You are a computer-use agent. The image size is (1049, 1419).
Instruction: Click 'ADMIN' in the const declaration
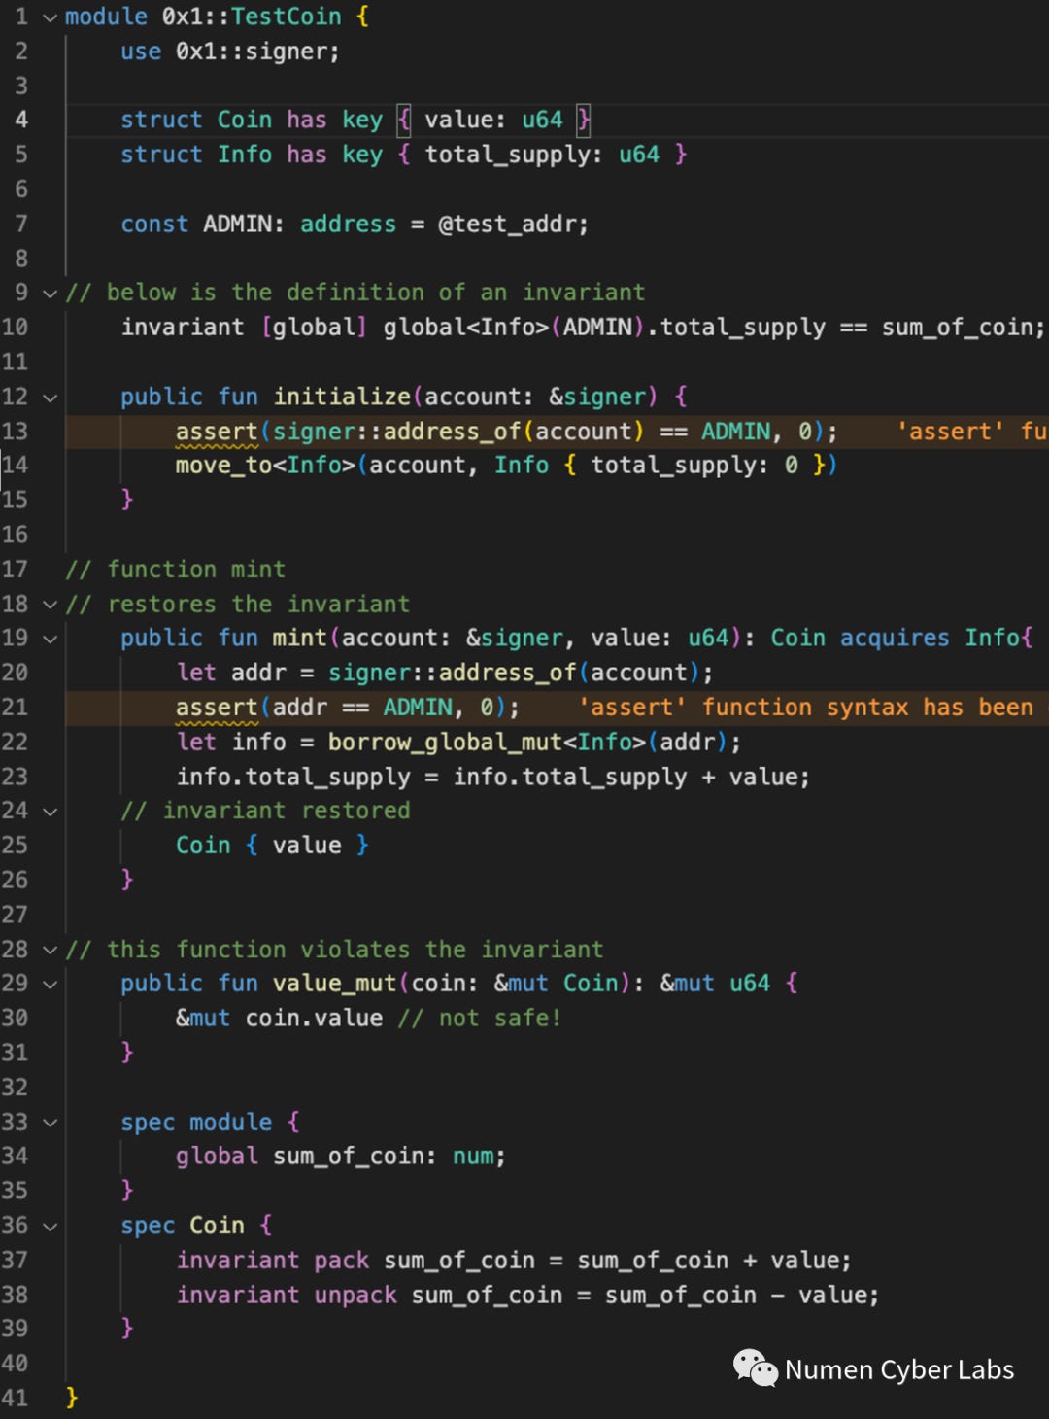click(237, 225)
